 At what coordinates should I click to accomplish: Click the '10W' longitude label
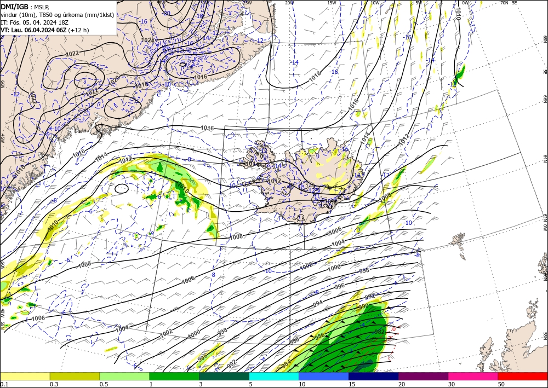375,3
